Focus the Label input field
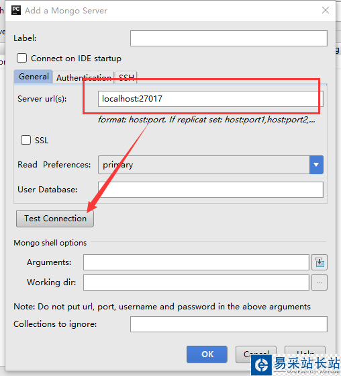Viewport: 341px width, 376px height. (x=229, y=38)
